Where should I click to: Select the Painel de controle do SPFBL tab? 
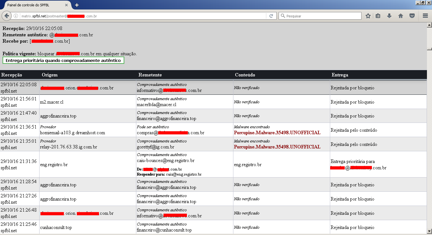32,5
